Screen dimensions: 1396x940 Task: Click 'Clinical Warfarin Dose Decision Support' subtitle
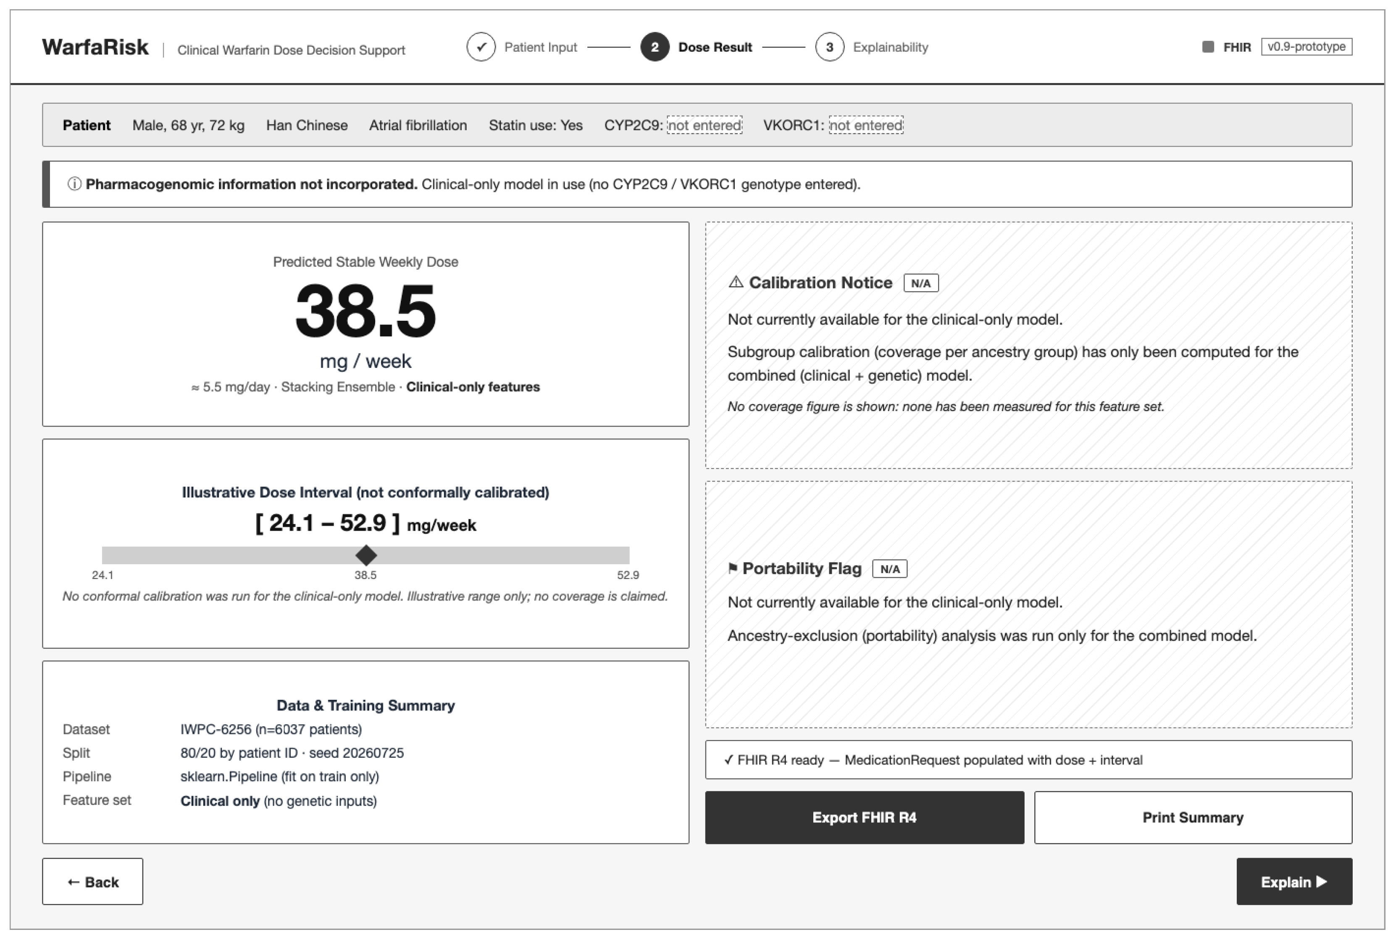(x=291, y=50)
